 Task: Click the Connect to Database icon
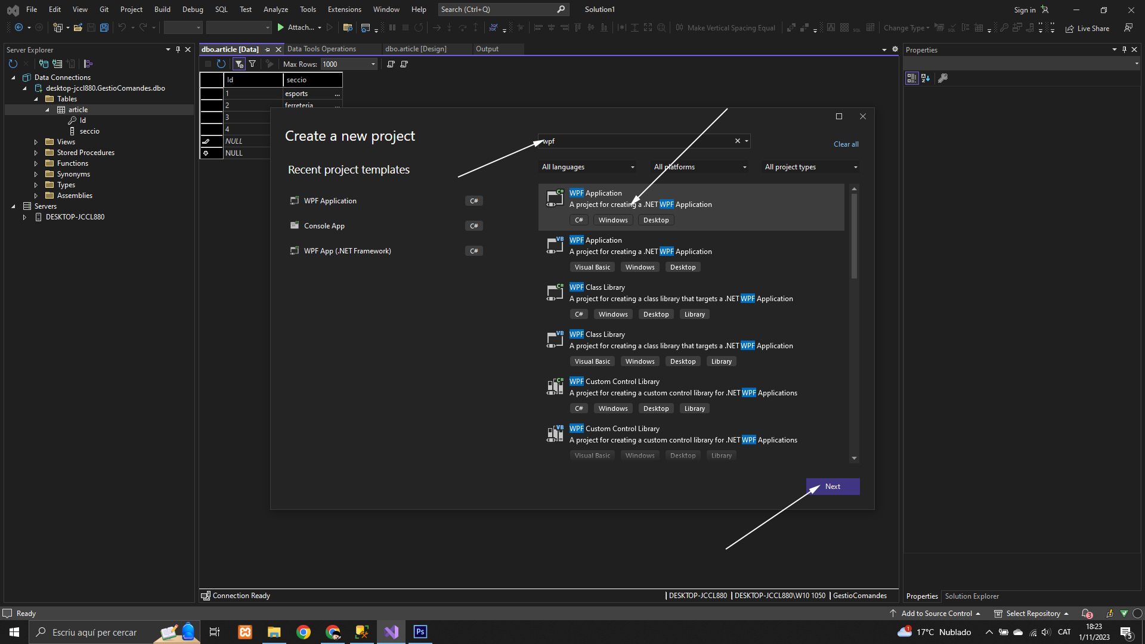pos(44,64)
